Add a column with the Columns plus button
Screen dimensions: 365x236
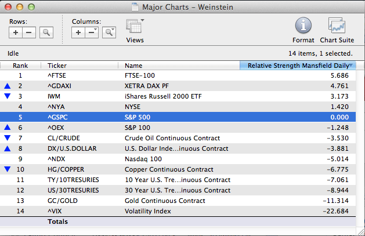(x=78, y=32)
